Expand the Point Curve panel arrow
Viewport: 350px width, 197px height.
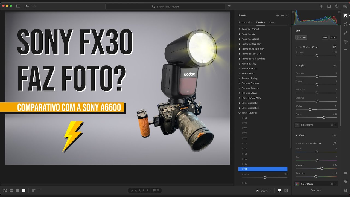336,125
